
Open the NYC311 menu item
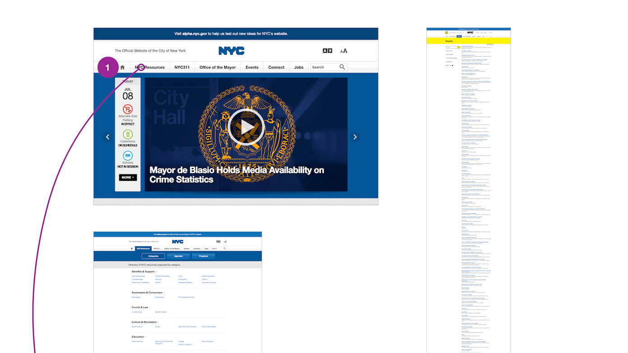click(182, 67)
